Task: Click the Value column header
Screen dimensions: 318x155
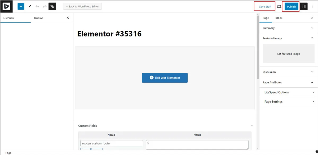Action: [x=198, y=135]
